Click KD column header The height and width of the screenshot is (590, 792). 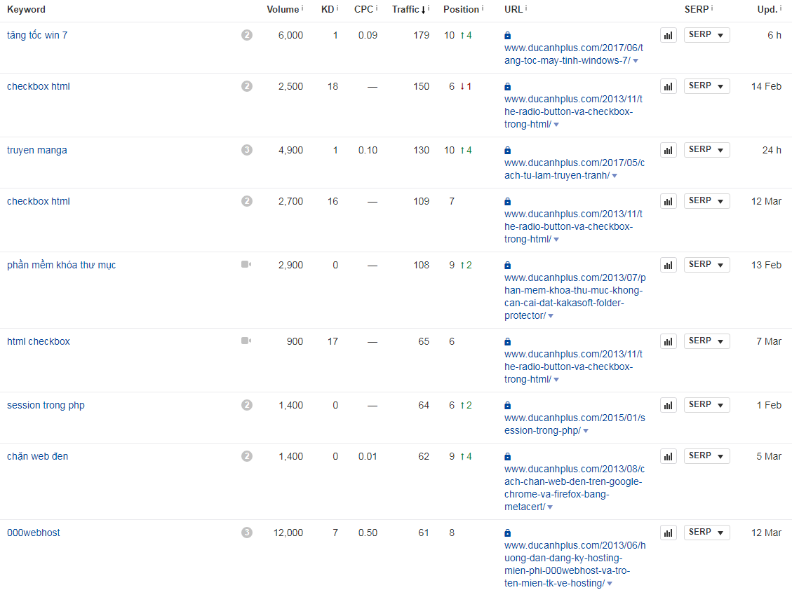point(327,9)
